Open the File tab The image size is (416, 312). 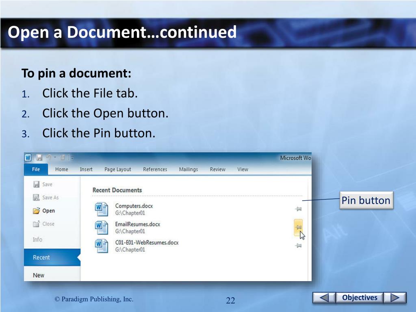[x=36, y=169]
